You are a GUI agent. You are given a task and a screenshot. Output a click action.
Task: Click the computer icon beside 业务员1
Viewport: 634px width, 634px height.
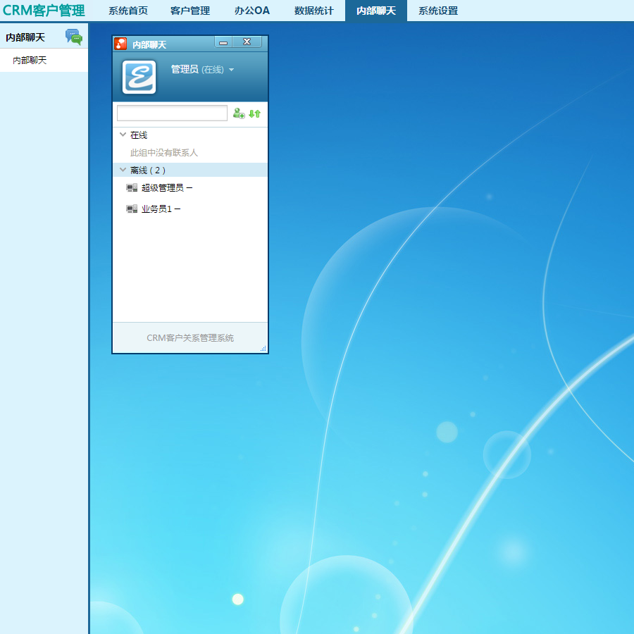[x=132, y=209]
